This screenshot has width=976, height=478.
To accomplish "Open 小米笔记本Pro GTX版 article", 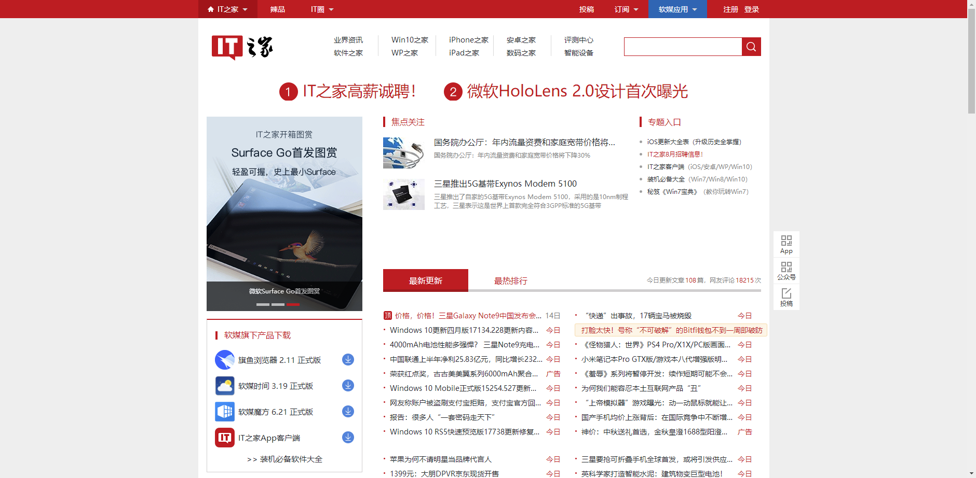I will coord(654,359).
